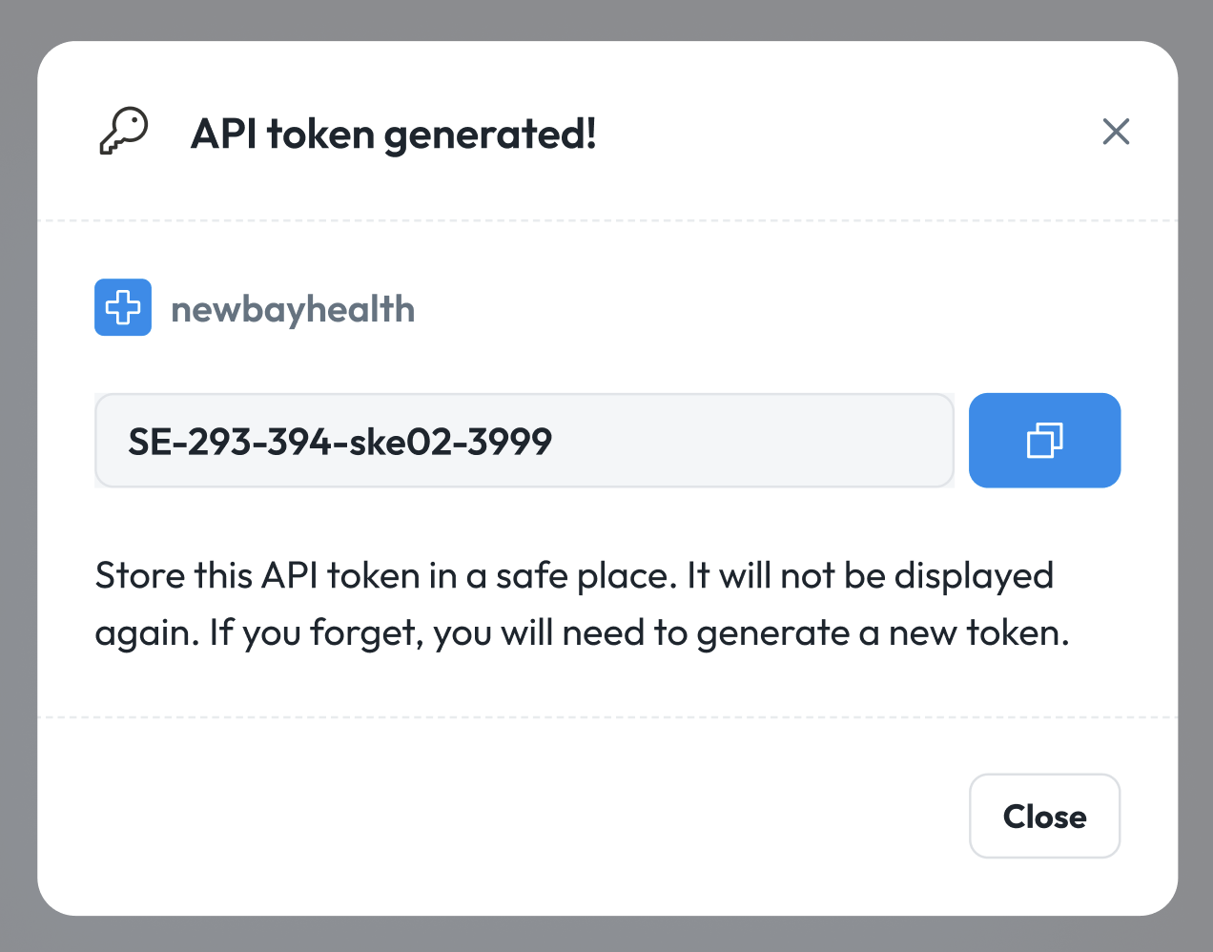Screen dimensions: 1213x952
Task: Click the token SE-293-394-ske02-3999
Action: pos(340,440)
